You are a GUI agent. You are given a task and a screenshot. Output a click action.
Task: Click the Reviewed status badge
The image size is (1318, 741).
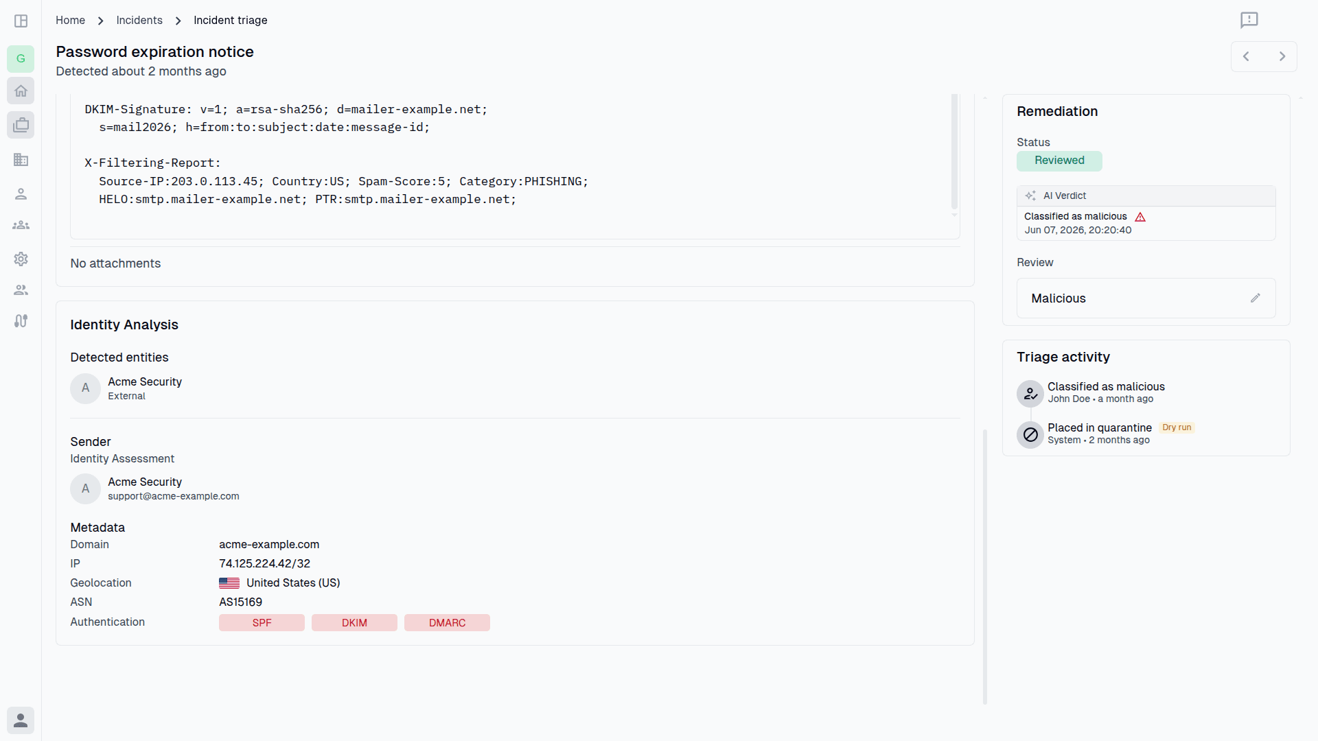(1059, 161)
